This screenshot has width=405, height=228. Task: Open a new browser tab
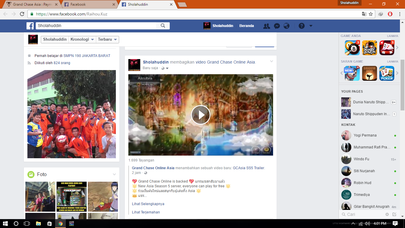pyautogui.click(x=182, y=4)
